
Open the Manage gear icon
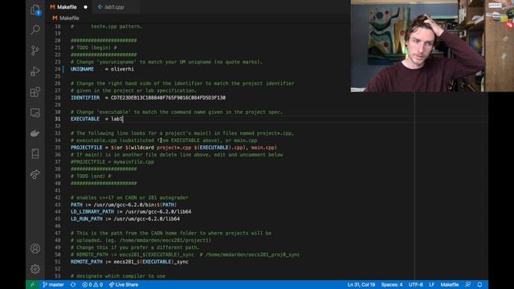(x=35, y=269)
